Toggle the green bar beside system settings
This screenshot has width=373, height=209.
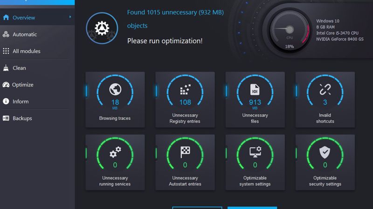point(226,153)
